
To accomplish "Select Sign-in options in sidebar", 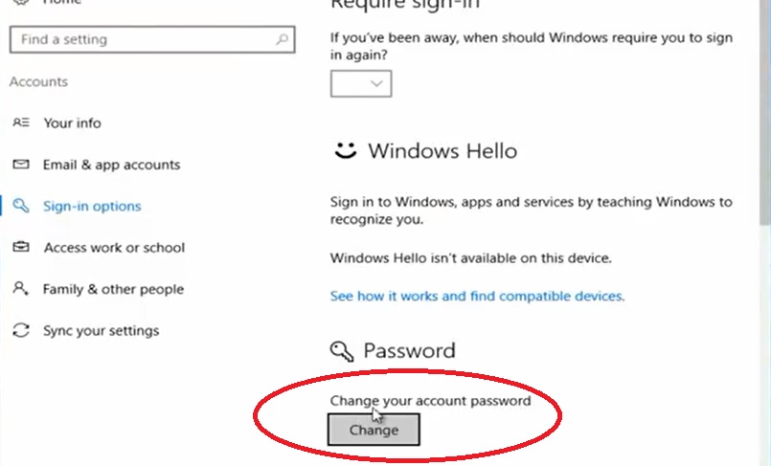I will pyautogui.click(x=92, y=206).
